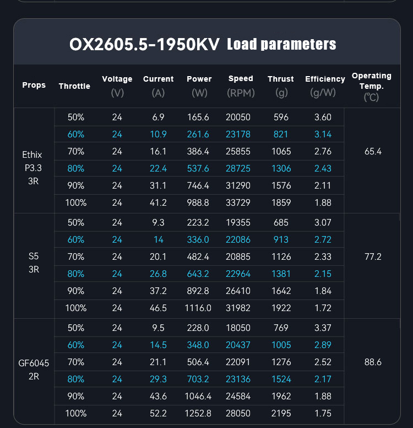
Task: Select the Thrust (g) column header
Action: [281, 86]
